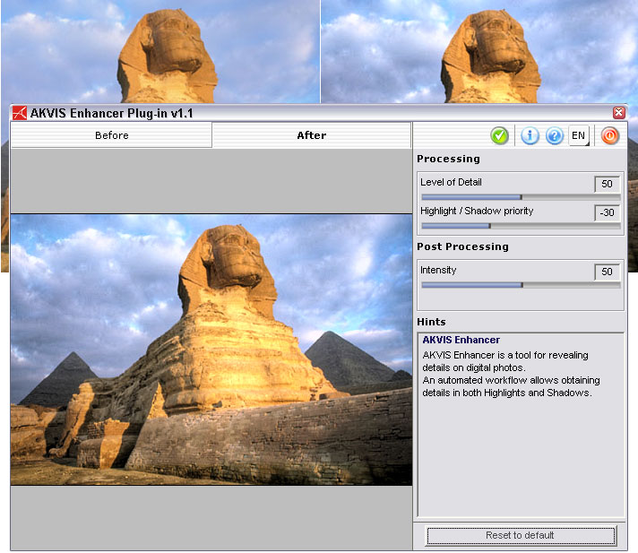
Task: Click the AKVIS Enhancer hint heading
Action: point(461,340)
